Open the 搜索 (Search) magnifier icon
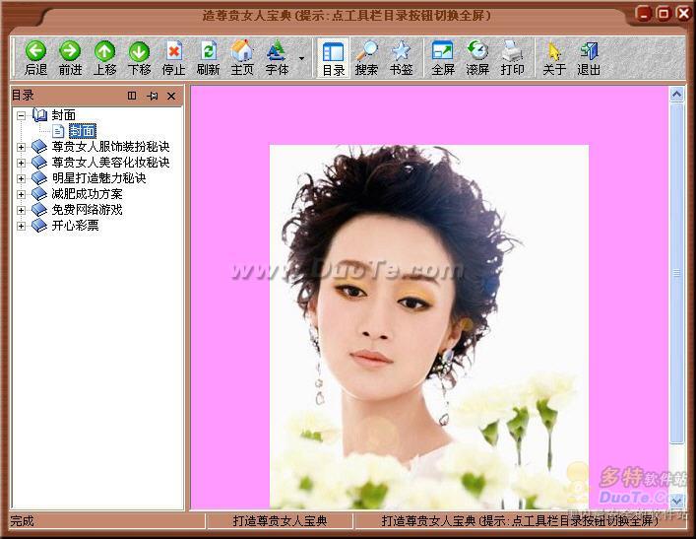Image resolution: width=696 pixels, height=539 pixels. click(x=366, y=58)
